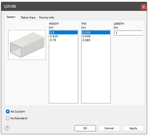
Task: Click the OK button
Action: (x=85, y=128)
